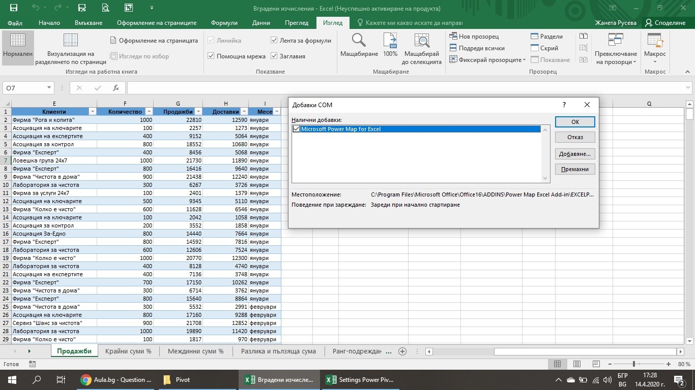Switch to the Данни ribbon tab
Viewport: 695px width, 390px height.
point(261,22)
